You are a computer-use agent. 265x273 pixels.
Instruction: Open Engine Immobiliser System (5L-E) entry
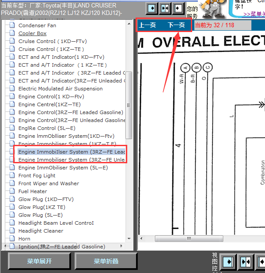tap(63, 168)
